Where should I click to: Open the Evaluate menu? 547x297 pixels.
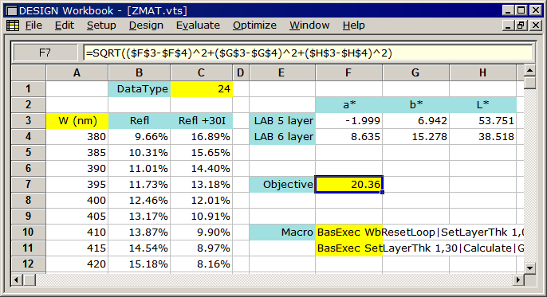coord(198,25)
